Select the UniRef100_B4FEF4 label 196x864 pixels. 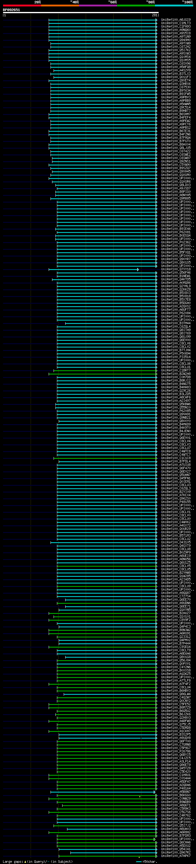pos(176,118)
